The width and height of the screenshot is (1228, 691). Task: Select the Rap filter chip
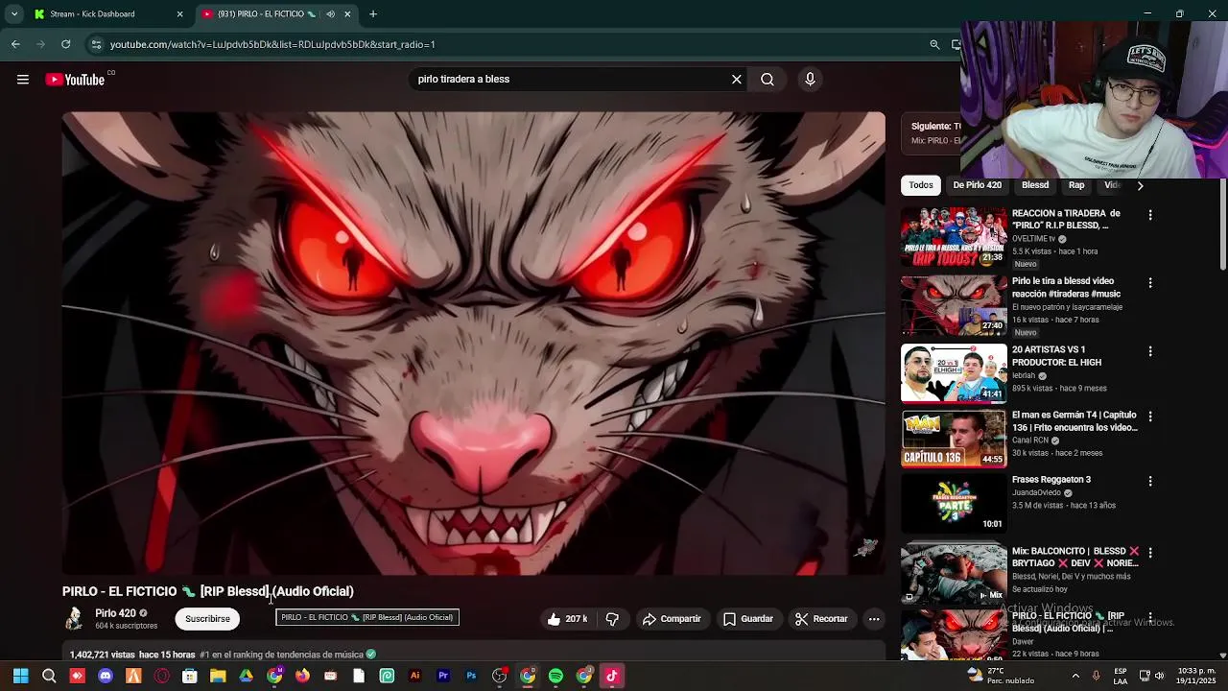tap(1076, 185)
